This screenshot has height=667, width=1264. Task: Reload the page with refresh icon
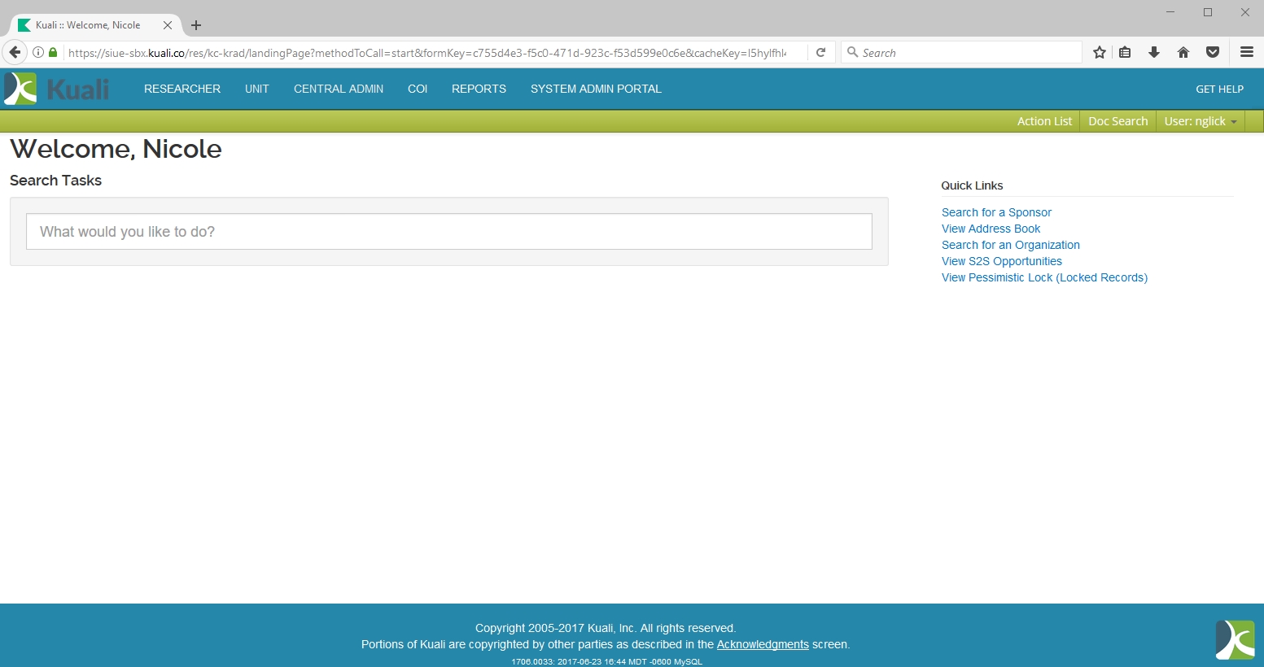pos(821,52)
